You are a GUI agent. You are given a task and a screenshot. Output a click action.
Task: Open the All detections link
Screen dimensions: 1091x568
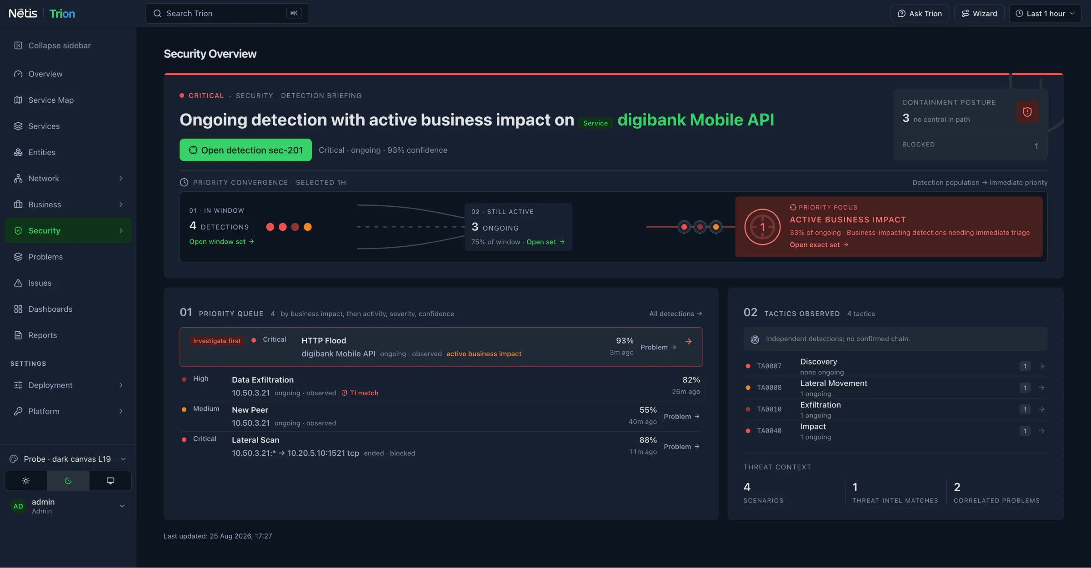pyautogui.click(x=676, y=314)
